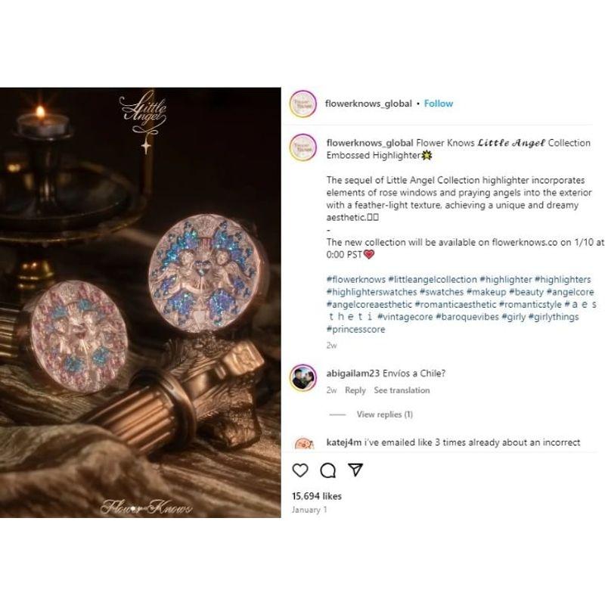Open katej4m profile avatar
Image resolution: width=605 pixels, height=605 pixels.
[303, 444]
